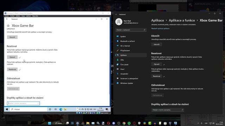The height and width of the screenshot is (126, 225).
Task: Click Right Control indicator in VirtualBox
Action: [x=104, y=113]
